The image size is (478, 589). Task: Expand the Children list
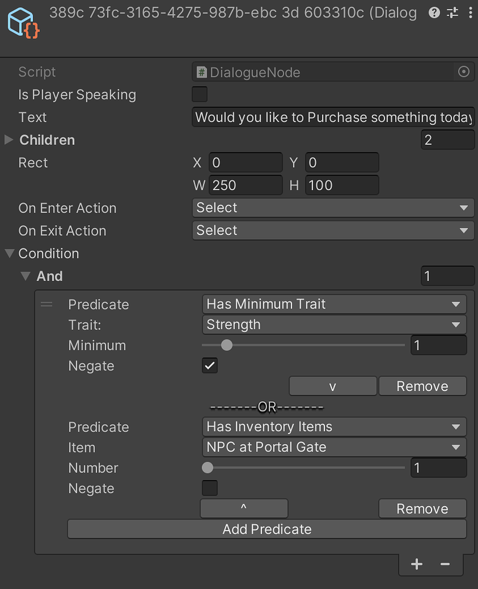[9, 140]
